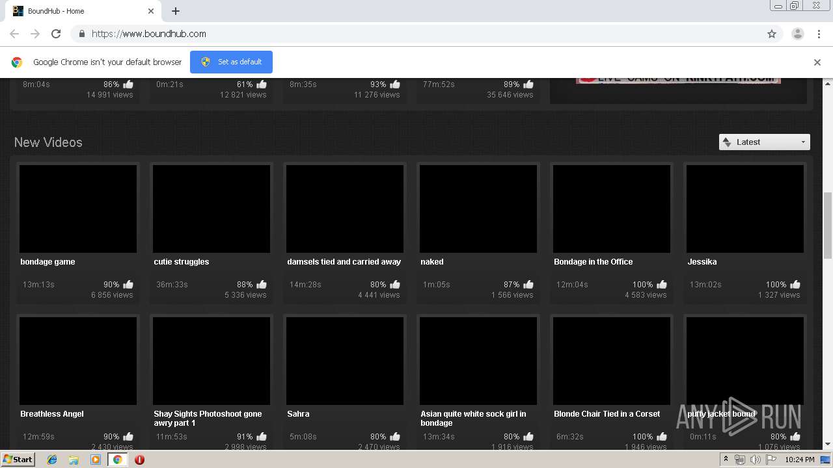Open the 'Bondage in the Office' video title
This screenshot has height=468, width=833.
click(594, 262)
